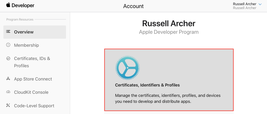Click the Program Resources sidebar heading
Image resolution: width=267 pixels, height=114 pixels.
[x=20, y=19]
